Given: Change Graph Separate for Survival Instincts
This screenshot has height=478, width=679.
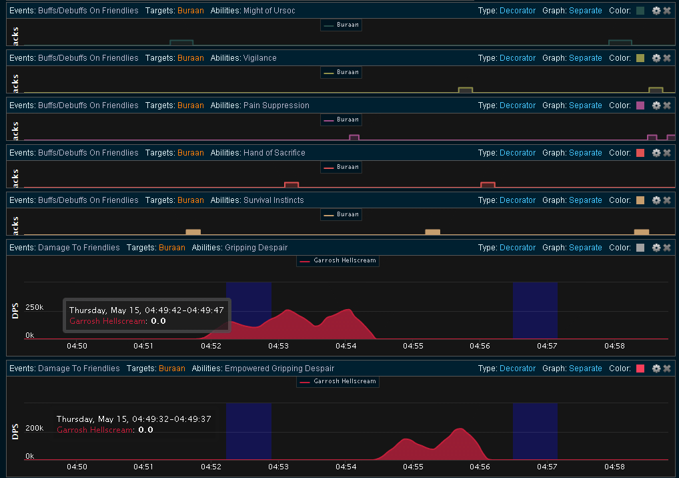Looking at the screenshot, I should [586, 200].
